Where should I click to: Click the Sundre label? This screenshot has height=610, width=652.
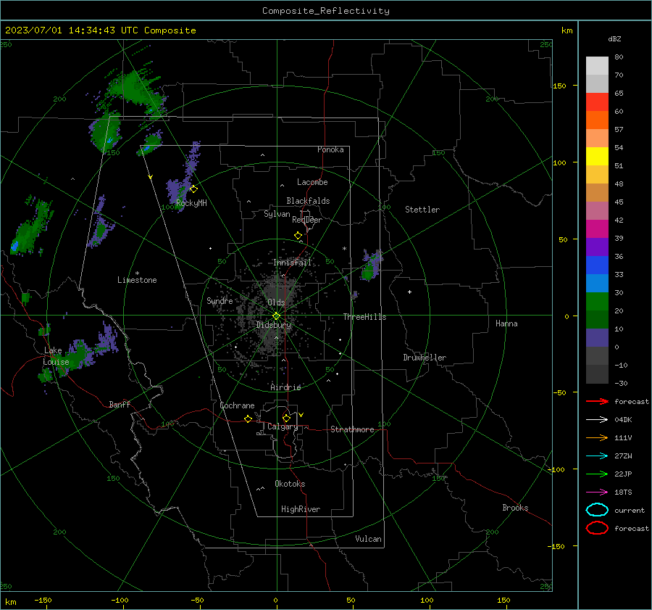pyautogui.click(x=220, y=300)
